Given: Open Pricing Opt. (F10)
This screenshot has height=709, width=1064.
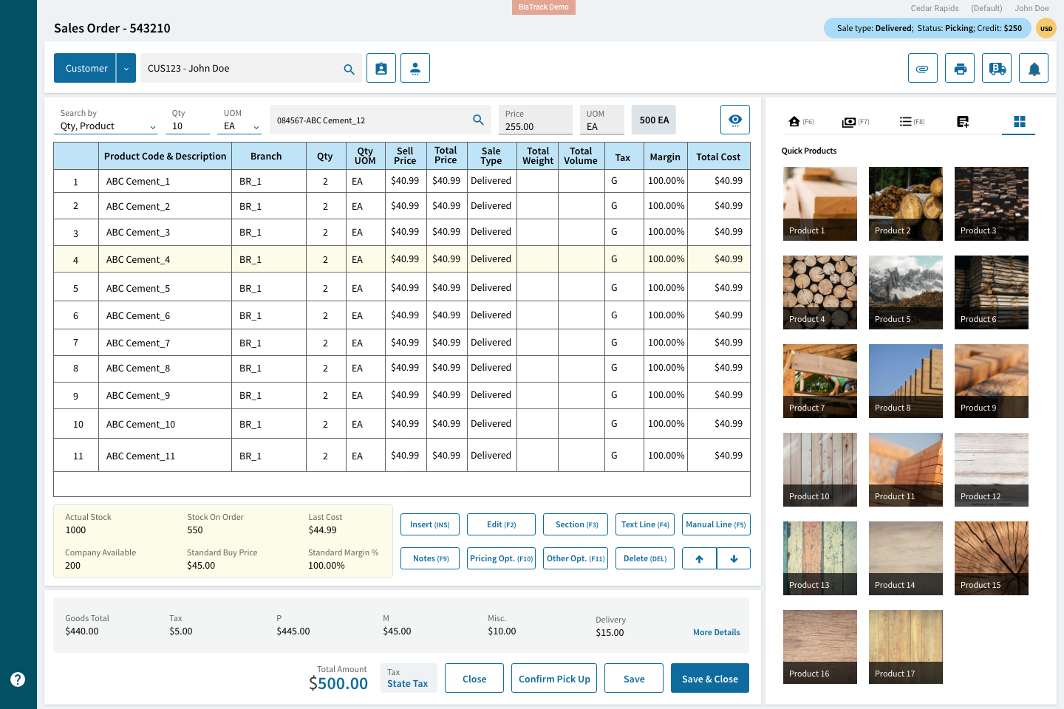Looking at the screenshot, I should [x=501, y=558].
